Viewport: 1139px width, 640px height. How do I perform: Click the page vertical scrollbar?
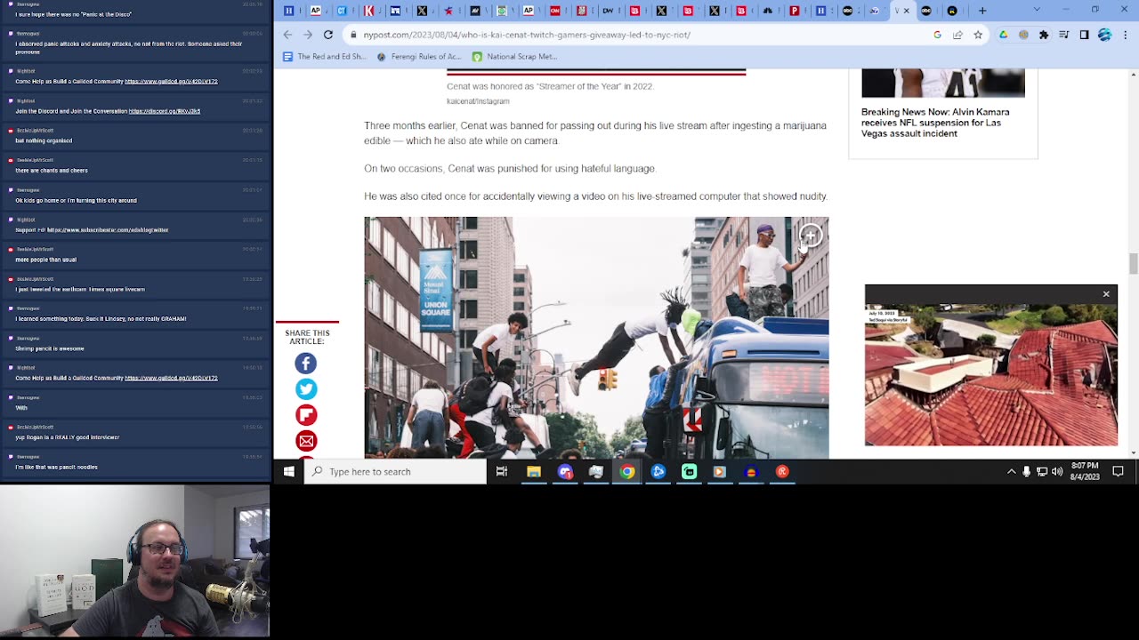(1133, 264)
